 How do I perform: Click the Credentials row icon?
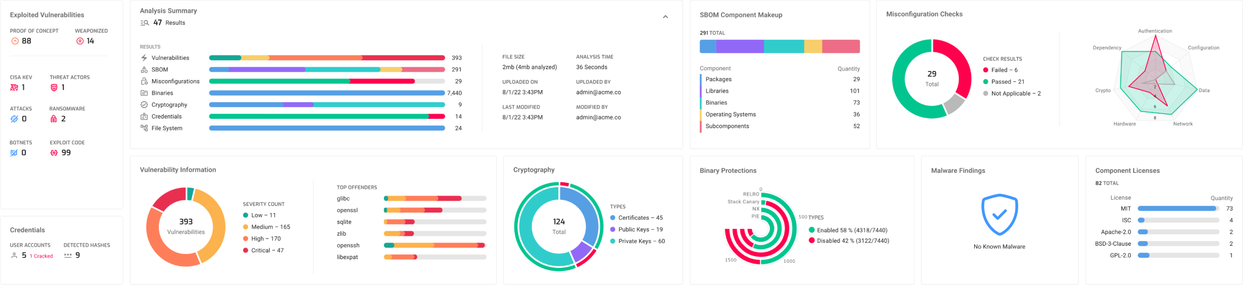pos(144,116)
